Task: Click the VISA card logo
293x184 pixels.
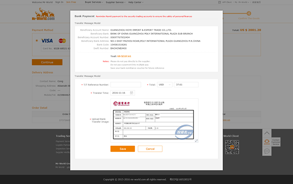Action: pos(47,41)
